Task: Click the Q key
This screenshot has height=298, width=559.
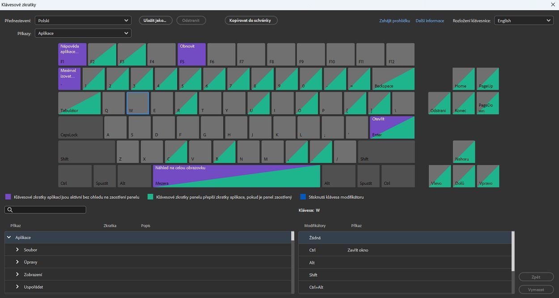Action: (x=114, y=103)
